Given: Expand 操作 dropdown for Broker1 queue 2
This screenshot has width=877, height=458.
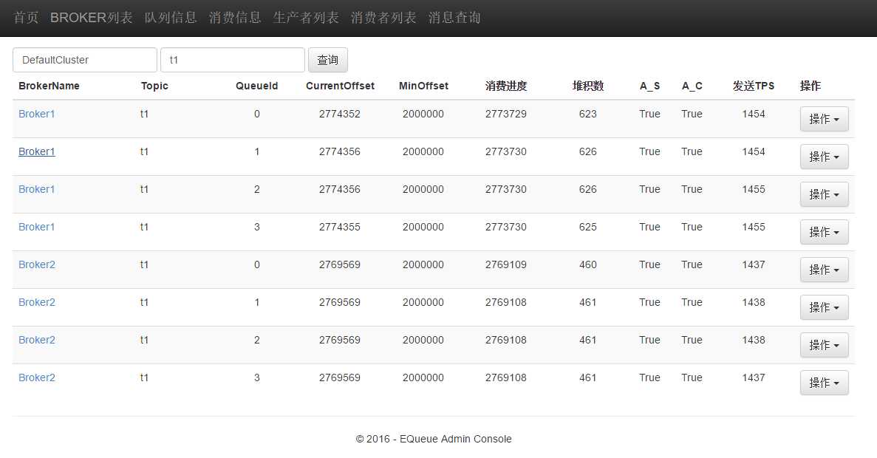Looking at the screenshot, I should click(x=825, y=194).
